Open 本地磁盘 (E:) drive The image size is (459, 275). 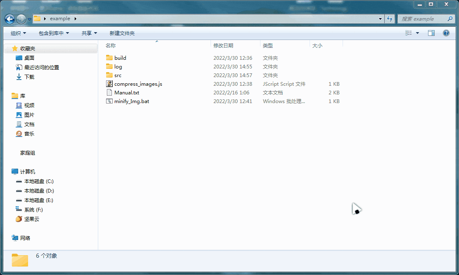pos(39,200)
